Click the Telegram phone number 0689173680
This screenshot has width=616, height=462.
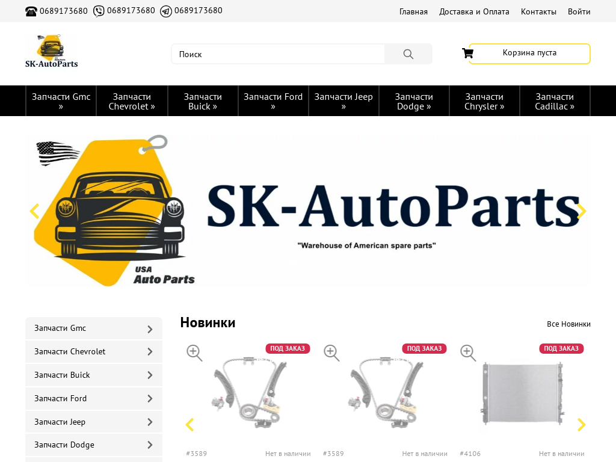(199, 11)
